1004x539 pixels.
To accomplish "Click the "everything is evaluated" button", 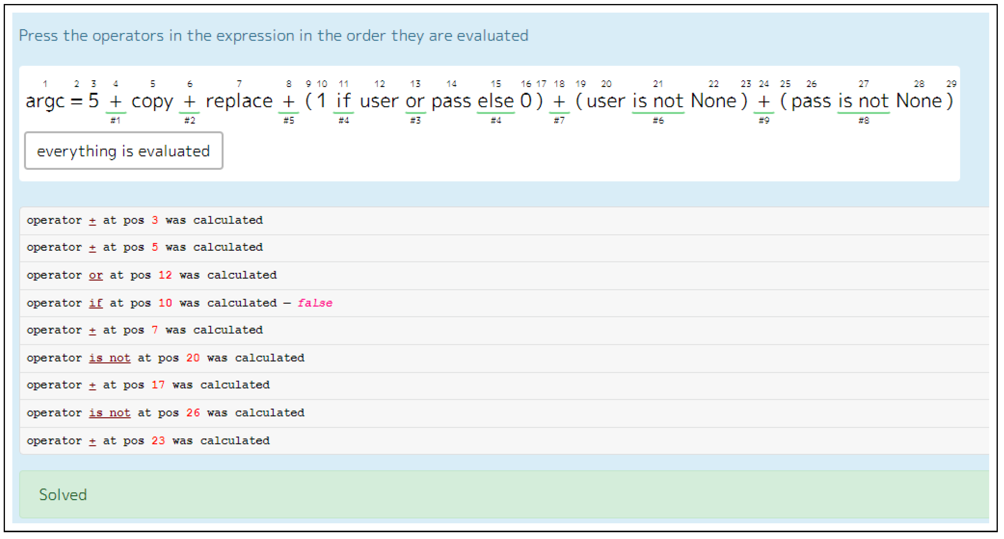I will pos(124,151).
